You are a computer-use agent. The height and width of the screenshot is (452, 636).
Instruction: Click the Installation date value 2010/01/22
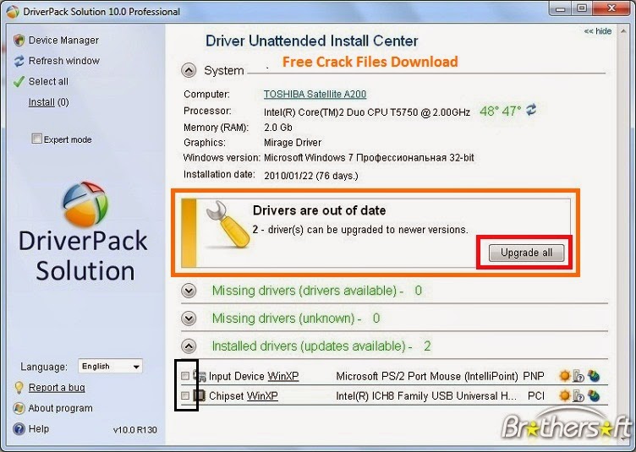pyautogui.click(x=311, y=176)
